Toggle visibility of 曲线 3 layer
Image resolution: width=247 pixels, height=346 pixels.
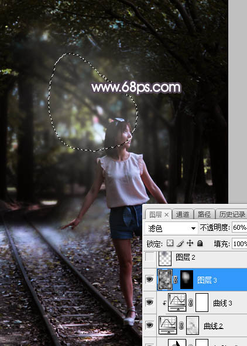[150, 302]
